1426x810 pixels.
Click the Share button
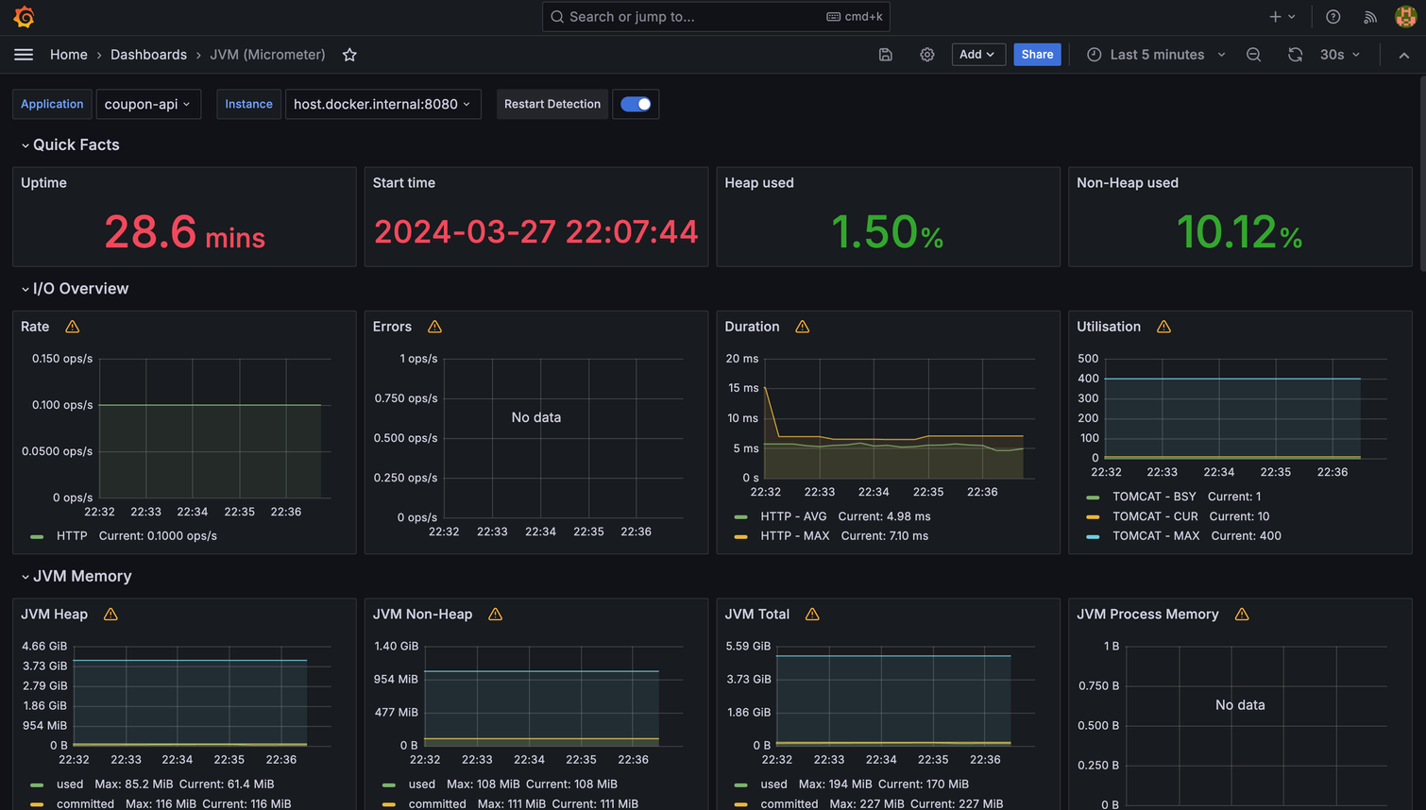coord(1037,55)
